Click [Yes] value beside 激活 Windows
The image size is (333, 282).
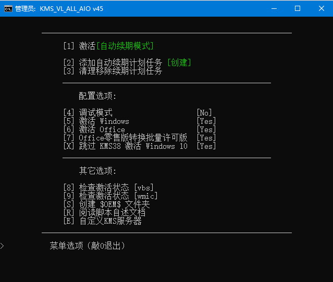[206, 121]
